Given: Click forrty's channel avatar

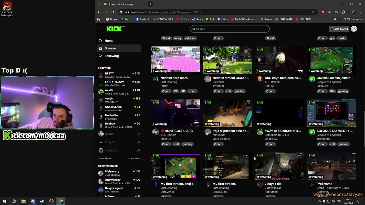Looking at the screenshot, I should pos(156,79).
